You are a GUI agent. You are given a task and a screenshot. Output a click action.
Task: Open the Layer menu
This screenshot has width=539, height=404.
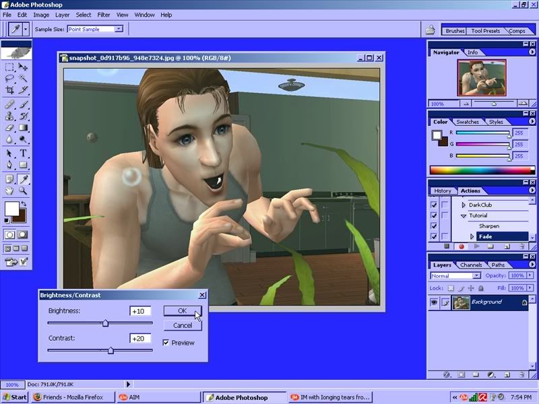pos(62,15)
